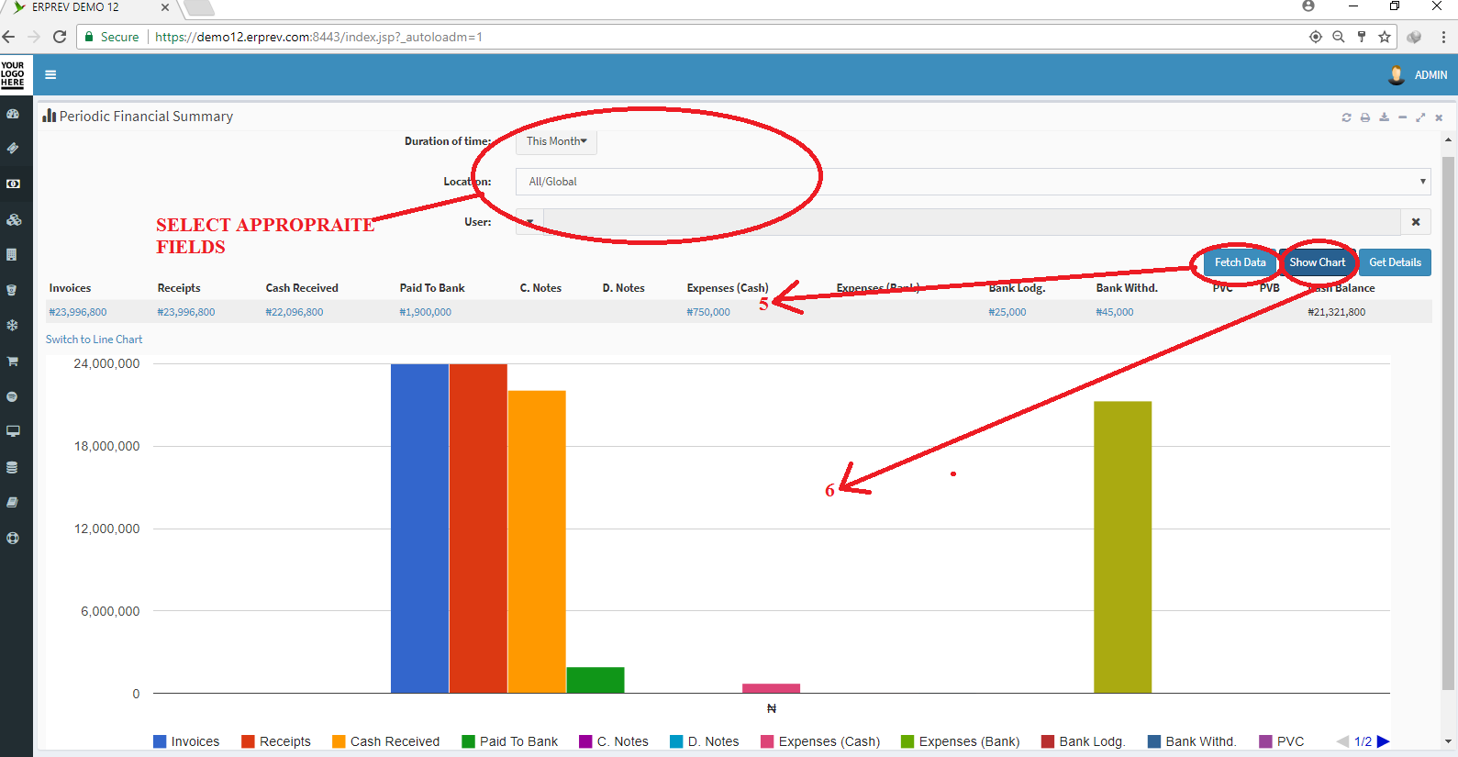Click the Fetch Data button
Image resolution: width=1458 pixels, height=757 pixels.
(1240, 262)
